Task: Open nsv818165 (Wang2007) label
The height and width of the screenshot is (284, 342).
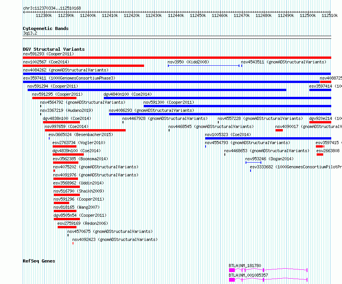Action: tap(76, 207)
